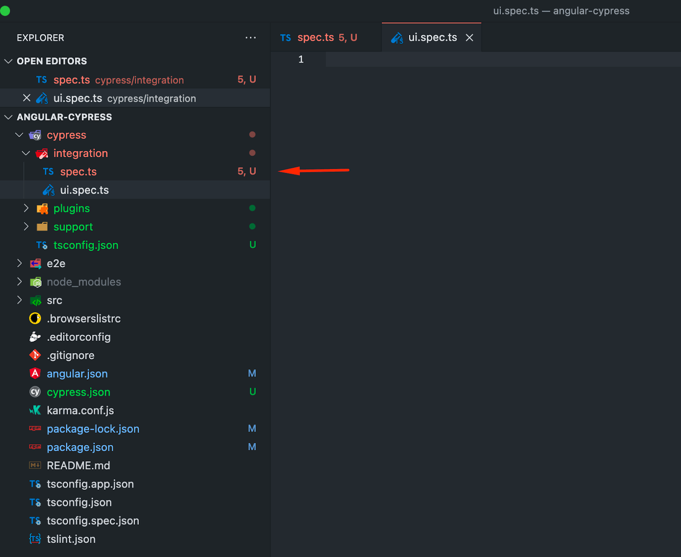
Task: Click the .editorconfig file icon
Action: point(35,337)
